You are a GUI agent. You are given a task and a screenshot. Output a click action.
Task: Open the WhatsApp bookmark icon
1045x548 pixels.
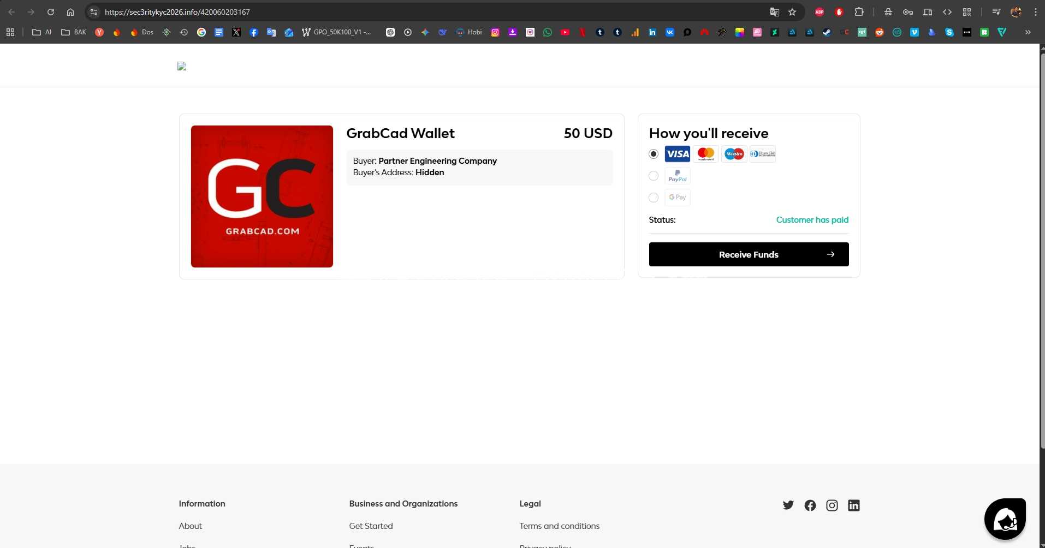pos(548,32)
